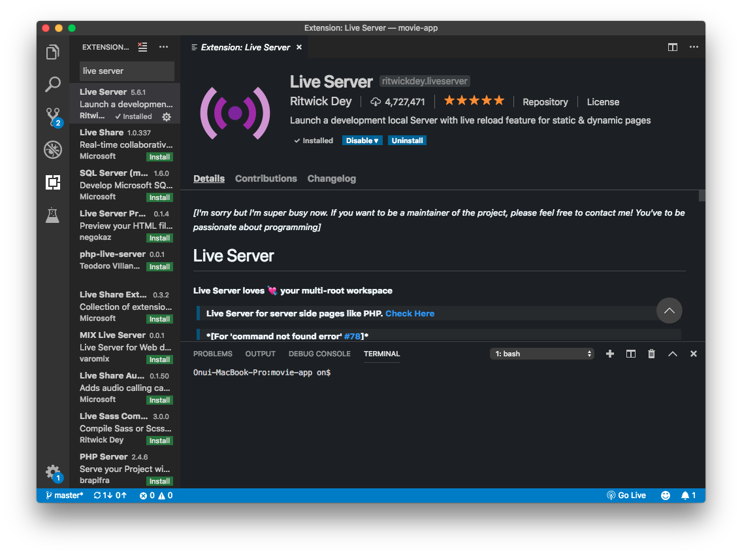Select the Extensions view icon
Image resolution: width=742 pixels, height=555 pixels.
(x=52, y=182)
